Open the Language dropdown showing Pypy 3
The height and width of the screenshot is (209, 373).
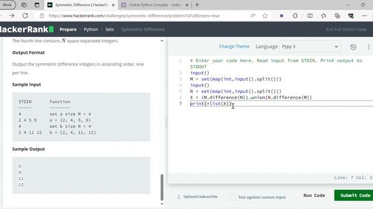[x=310, y=46]
